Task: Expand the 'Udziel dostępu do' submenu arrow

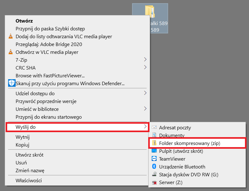Action: [x=145, y=93]
